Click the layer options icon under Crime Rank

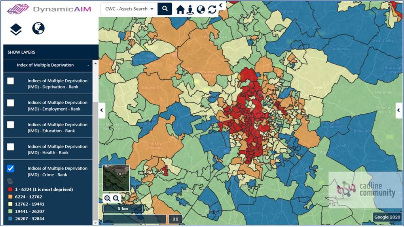point(10,181)
